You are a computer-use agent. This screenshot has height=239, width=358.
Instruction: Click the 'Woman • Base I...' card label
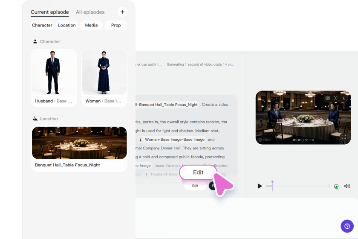coord(103,101)
